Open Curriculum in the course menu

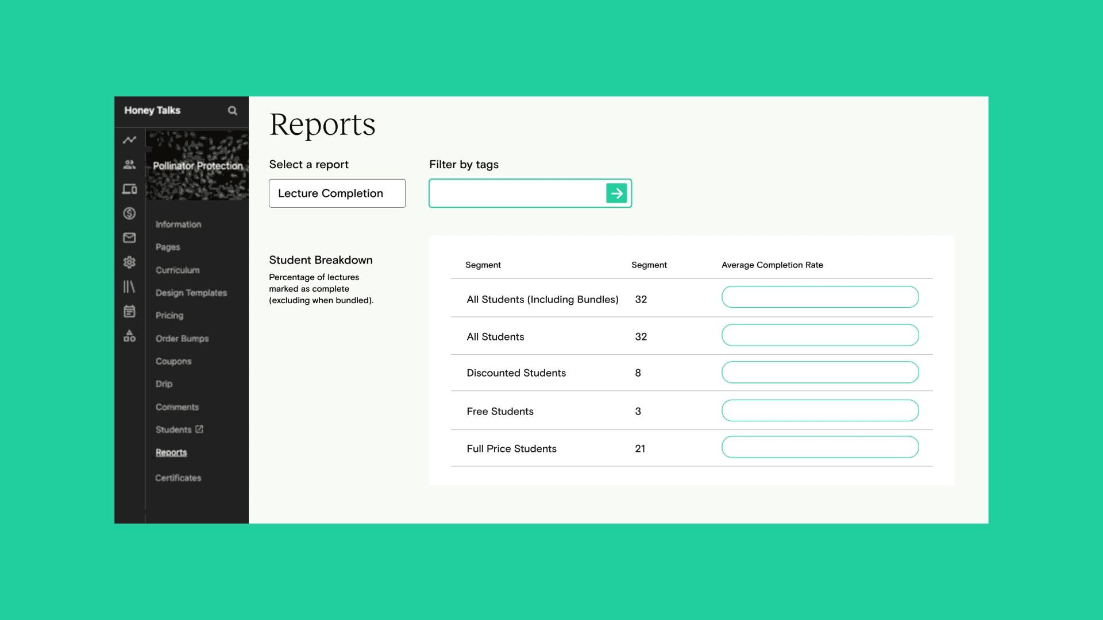click(x=178, y=270)
